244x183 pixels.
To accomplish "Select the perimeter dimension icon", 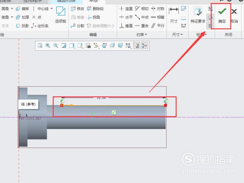I will tap(184, 8).
